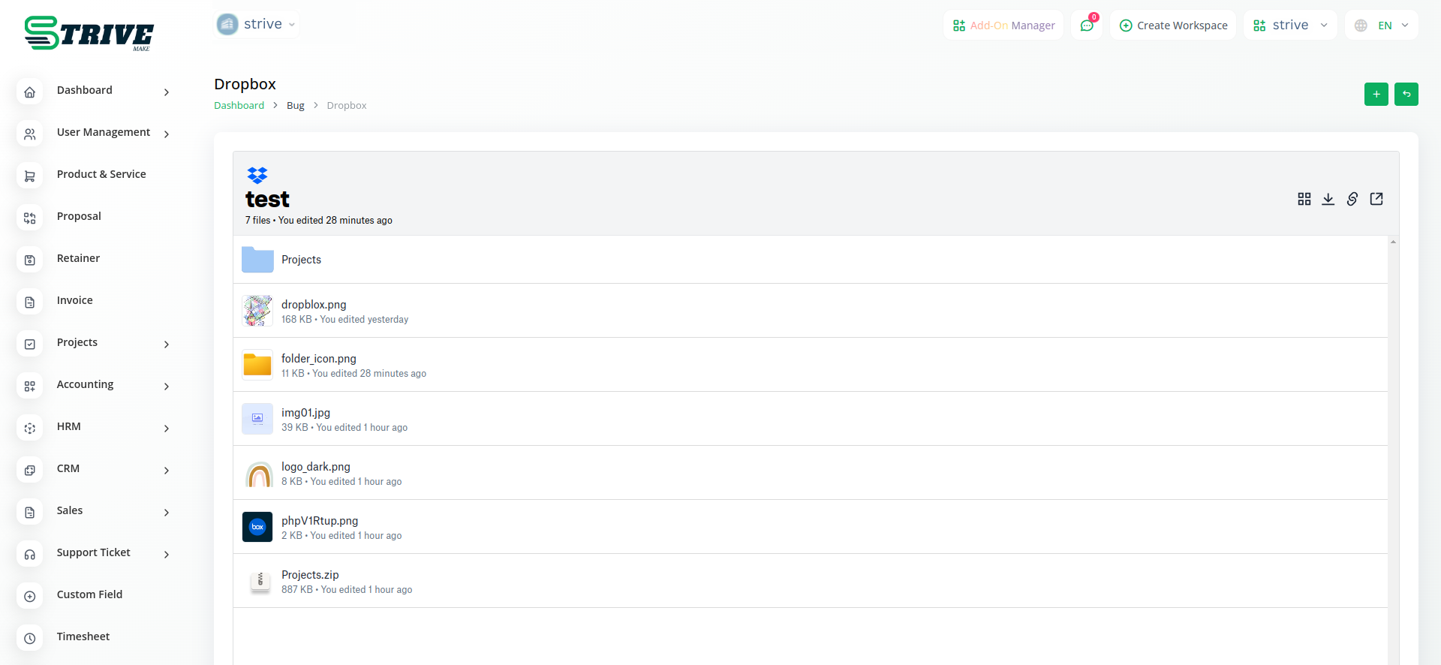Click the Dropbox logo icon
1441x665 pixels.
257,175
